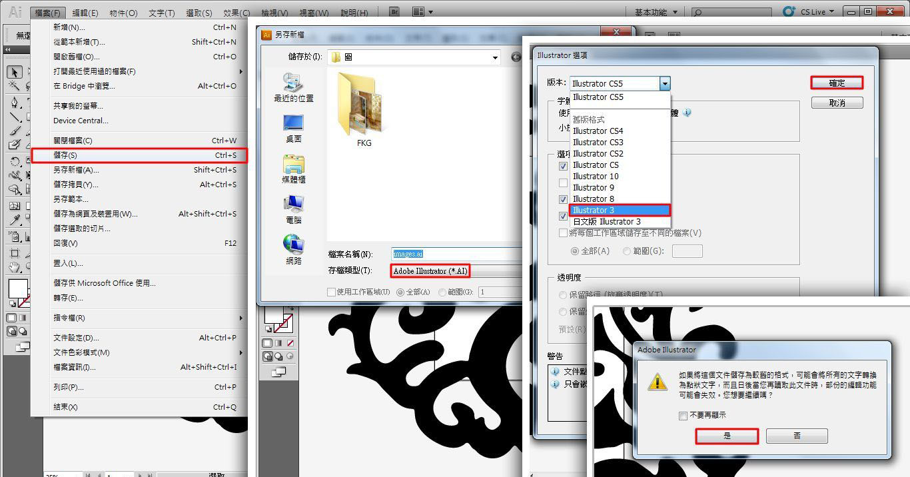The width and height of the screenshot is (910, 477).
Task: Select the Selection arrow tool
Action: point(15,72)
